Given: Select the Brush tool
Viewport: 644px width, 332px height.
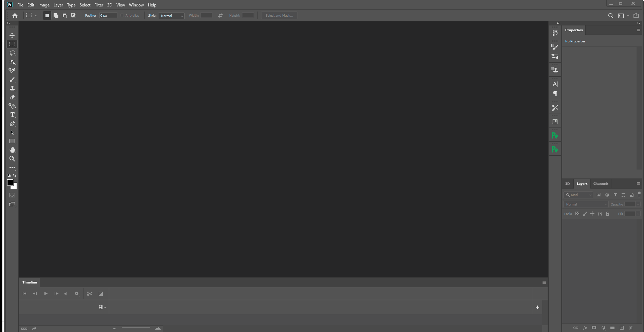Looking at the screenshot, I should coord(12,79).
